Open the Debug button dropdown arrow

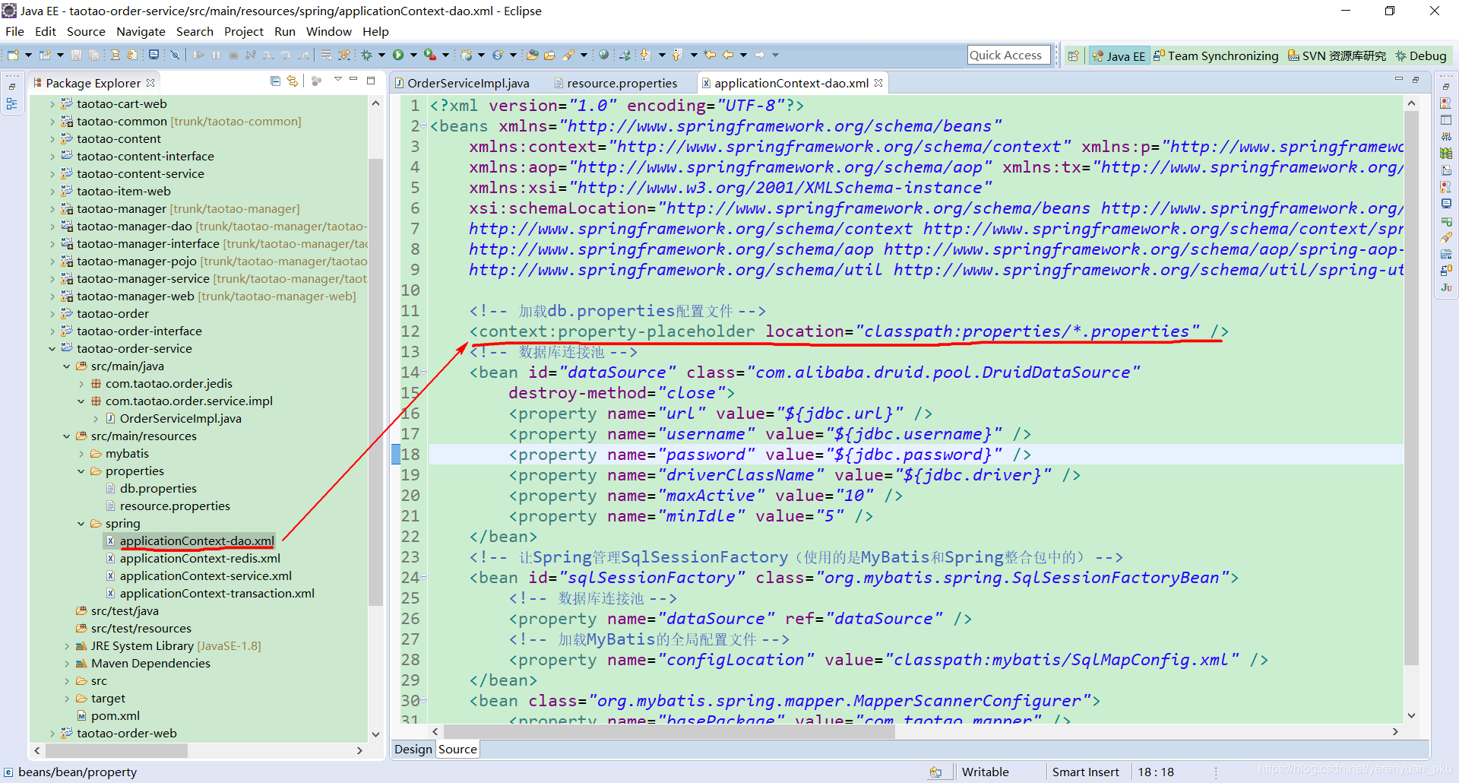pyautogui.click(x=381, y=55)
